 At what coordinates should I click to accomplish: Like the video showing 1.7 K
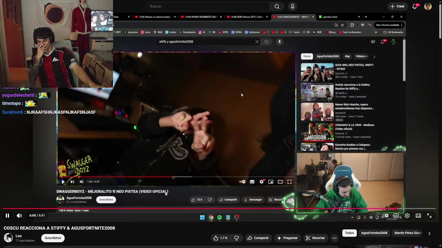220,238
